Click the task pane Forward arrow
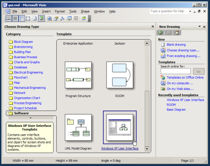210x166 pixels. click(169, 33)
